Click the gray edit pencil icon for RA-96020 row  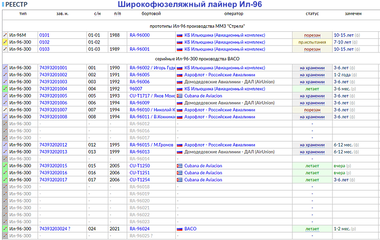coord(5,201)
